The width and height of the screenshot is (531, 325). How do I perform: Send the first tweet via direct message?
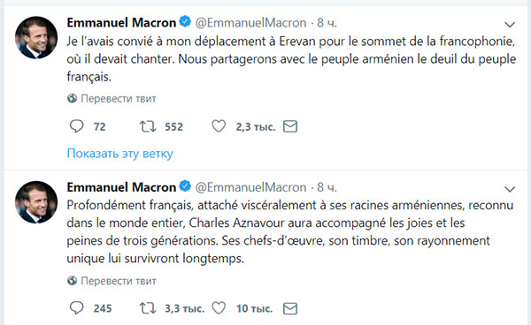290,126
